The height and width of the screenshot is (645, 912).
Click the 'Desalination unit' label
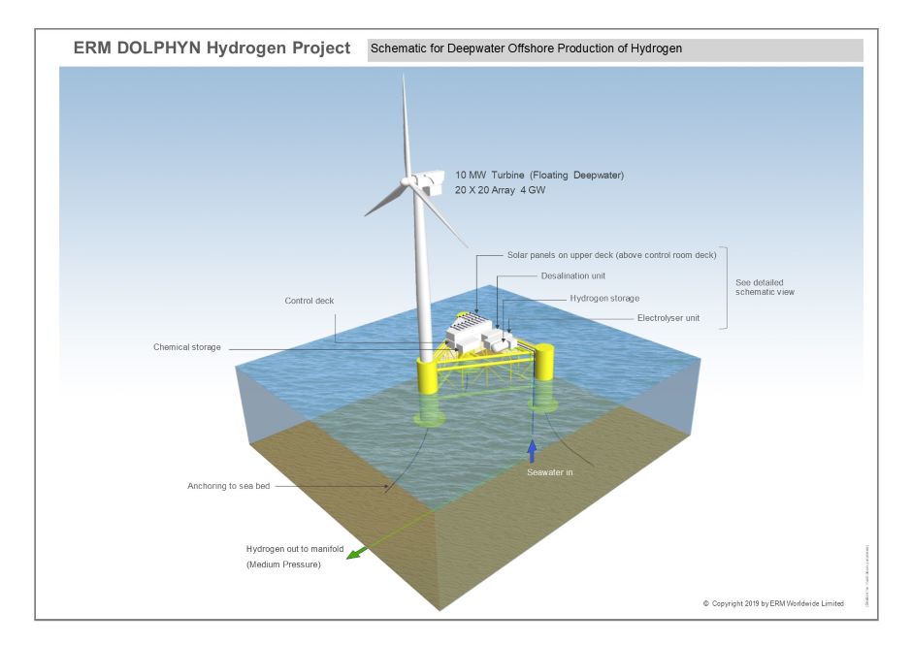click(572, 275)
